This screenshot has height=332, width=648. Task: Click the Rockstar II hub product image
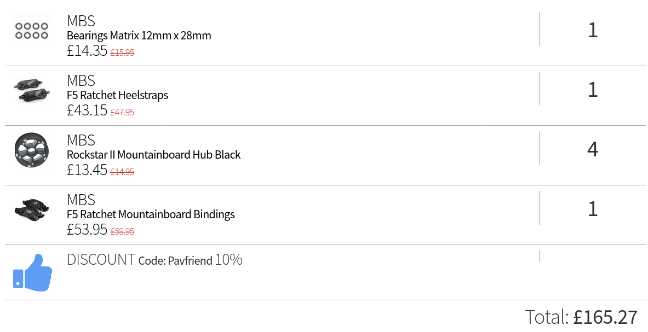click(x=32, y=150)
